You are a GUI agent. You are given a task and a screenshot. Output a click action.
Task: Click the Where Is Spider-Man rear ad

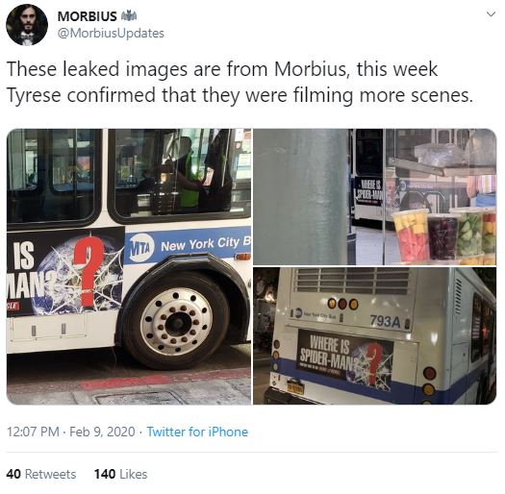pos(346,358)
